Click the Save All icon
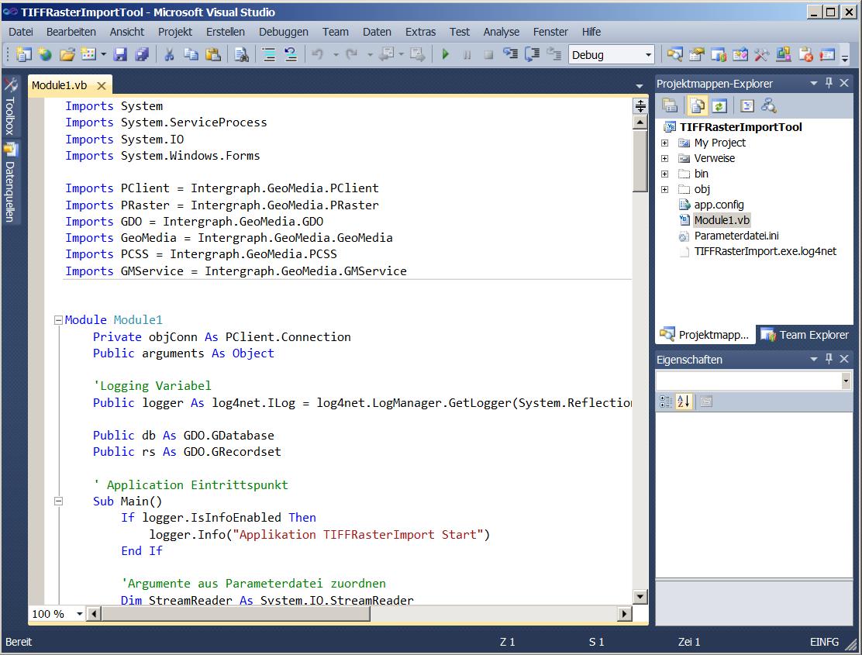Screen dimensions: 862x655 (x=142, y=54)
